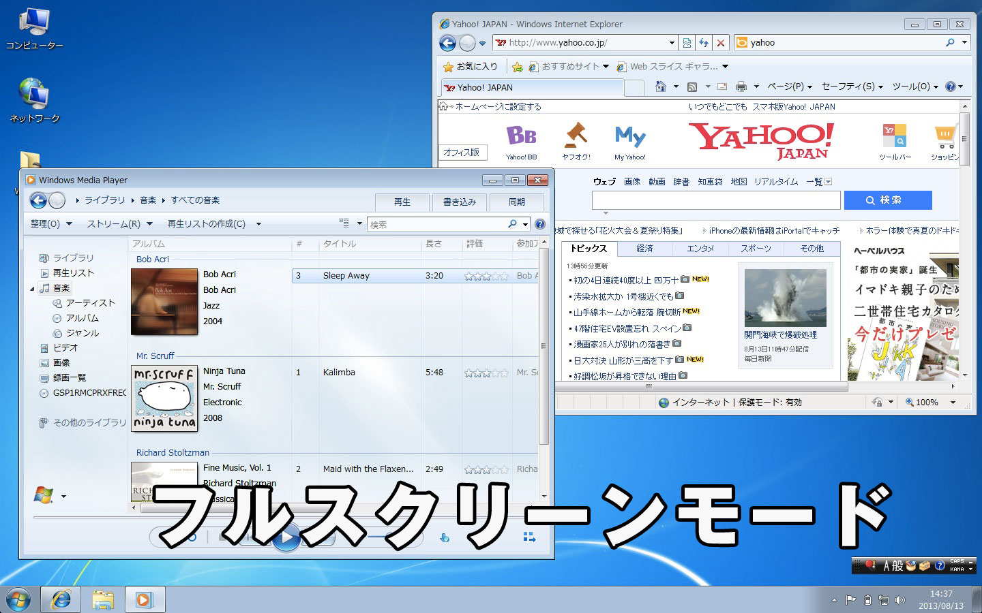The height and width of the screenshot is (613, 982).
Task: Switch to the 同期 tab in Media Player
Action: (x=517, y=202)
